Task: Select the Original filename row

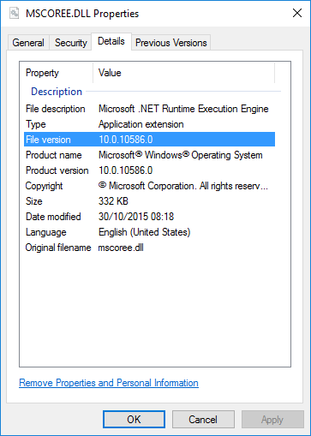Action: [149, 248]
